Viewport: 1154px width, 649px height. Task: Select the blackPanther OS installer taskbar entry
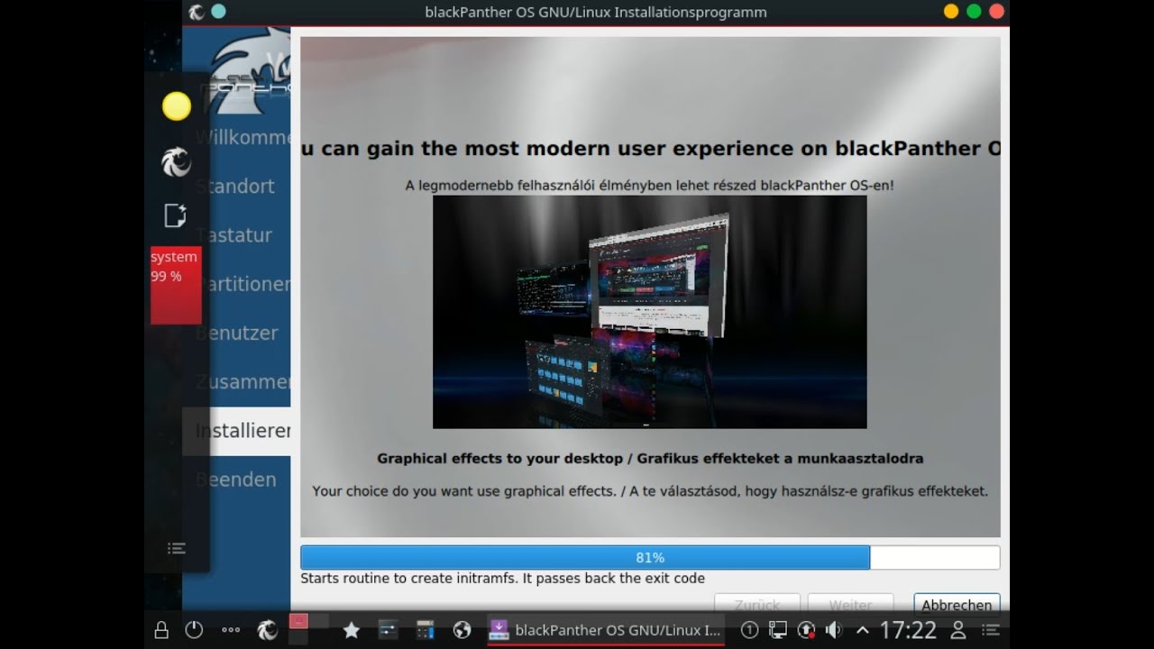[x=605, y=630]
